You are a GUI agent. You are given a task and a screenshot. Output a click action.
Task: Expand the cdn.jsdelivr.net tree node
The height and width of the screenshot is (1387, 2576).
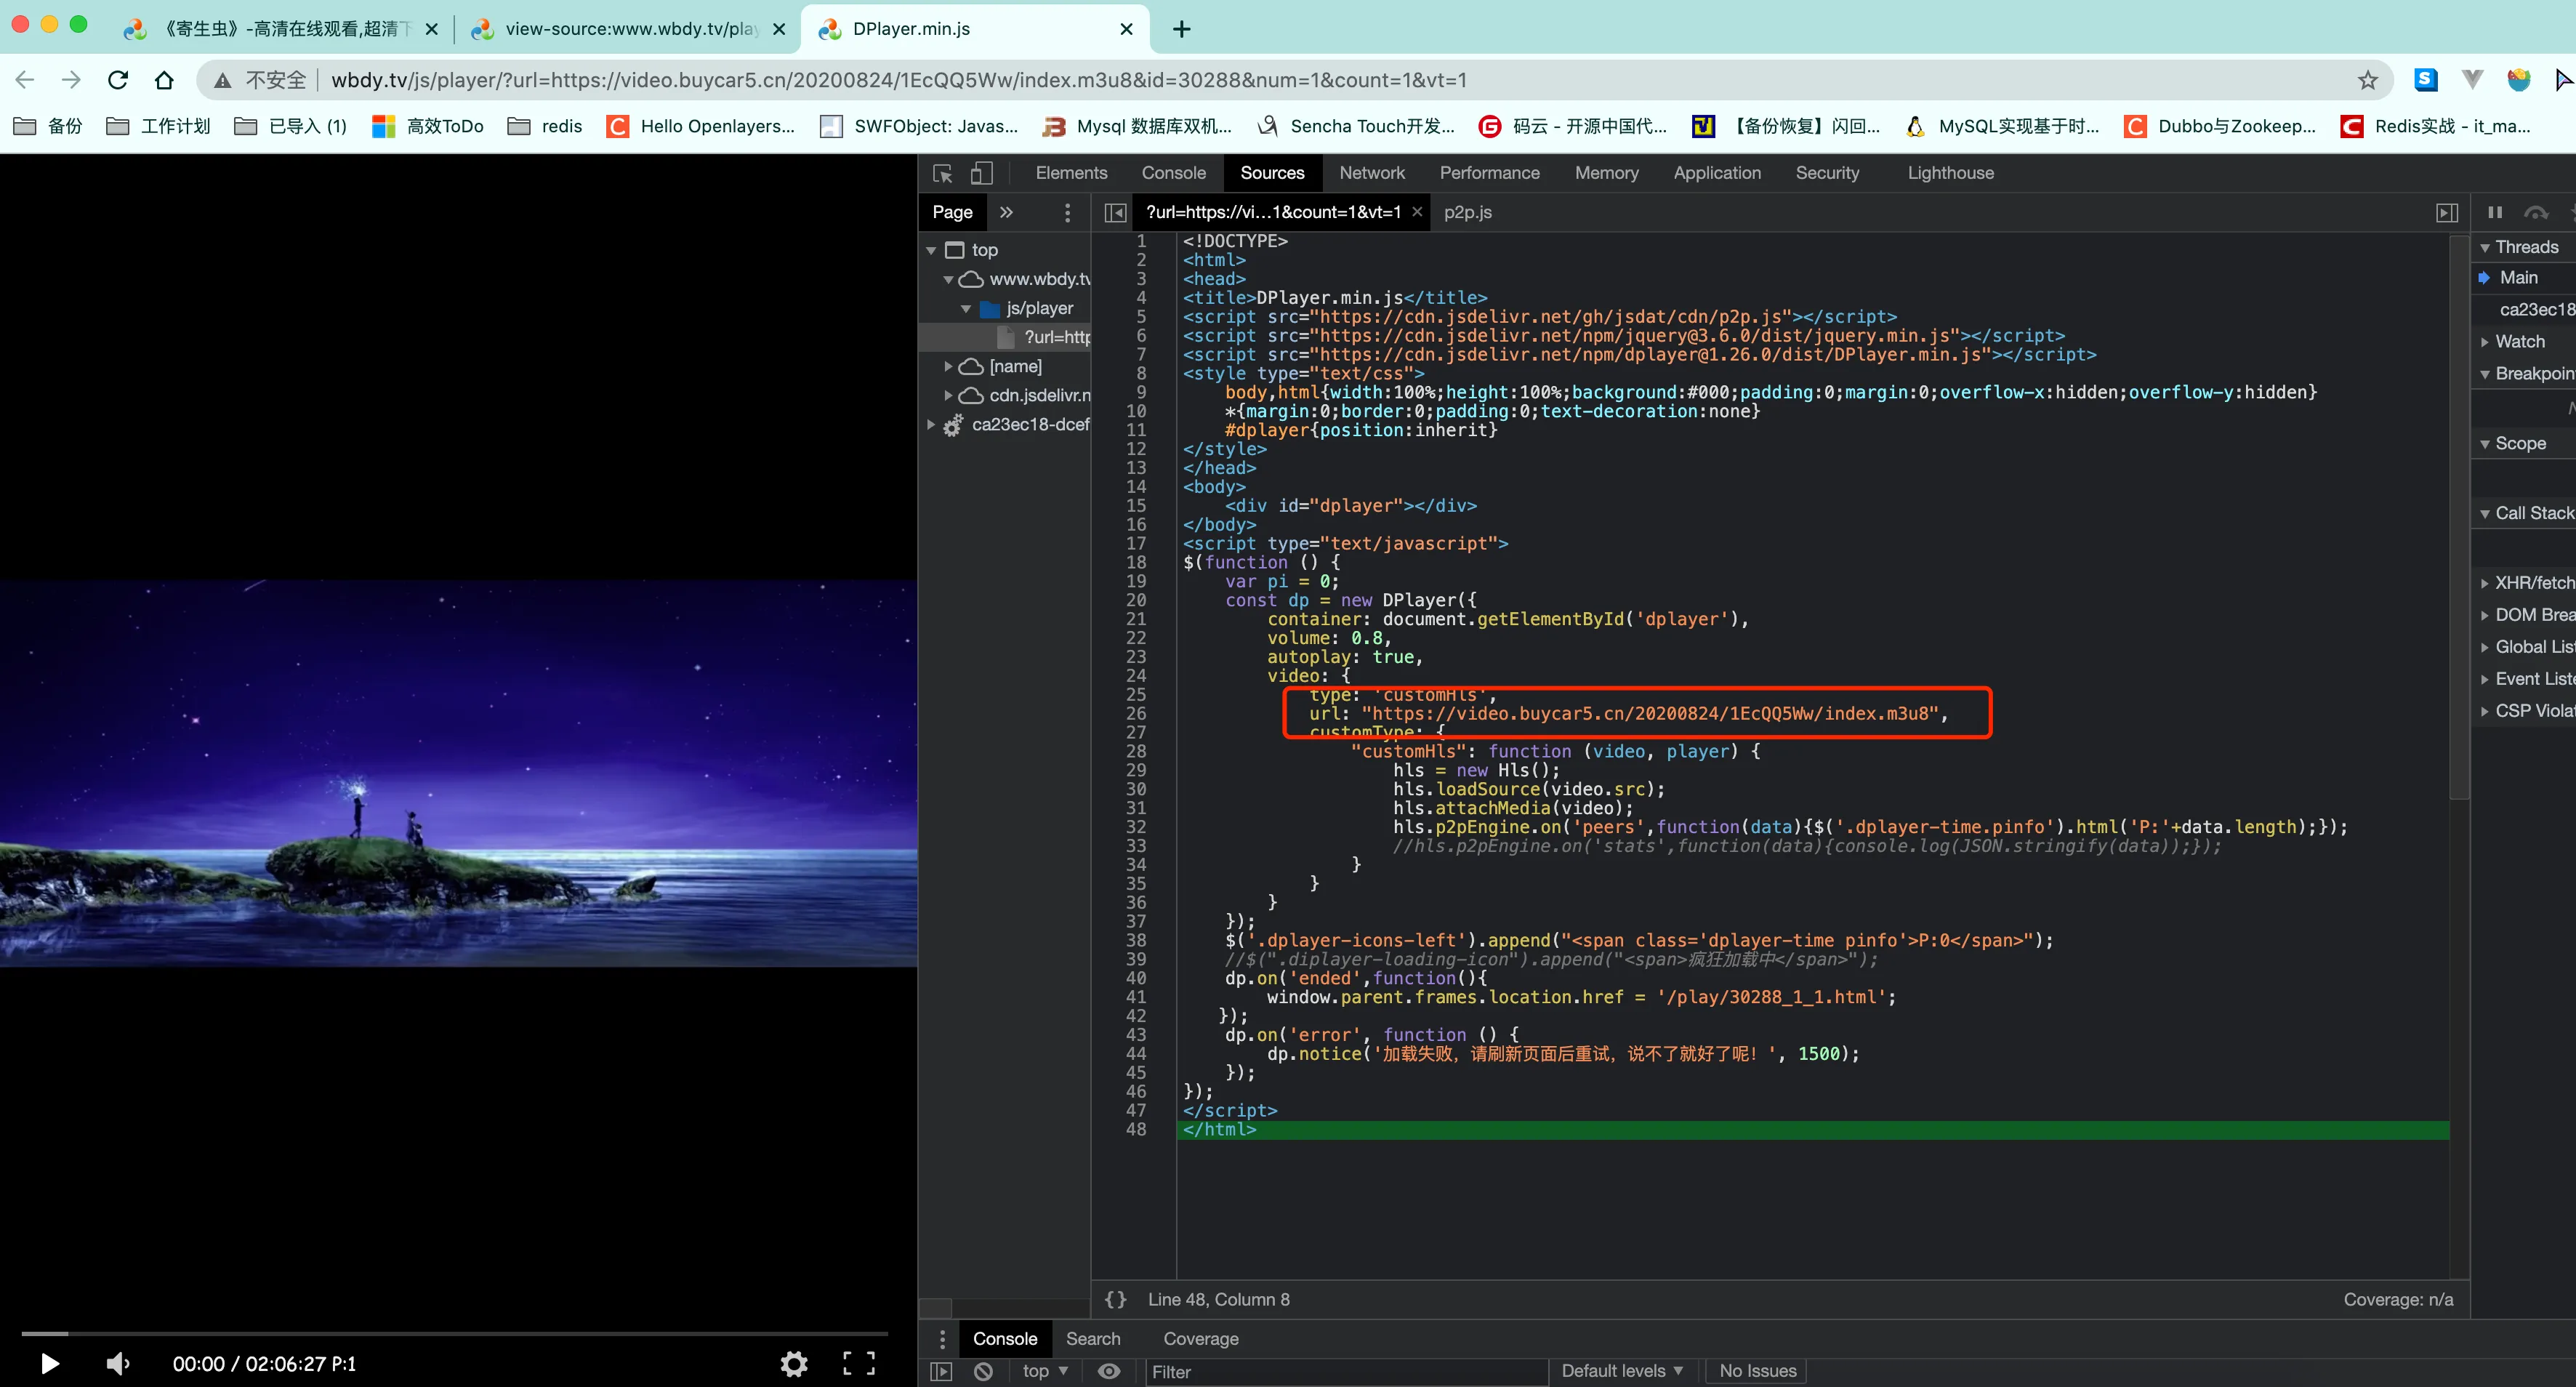[948, 395]
